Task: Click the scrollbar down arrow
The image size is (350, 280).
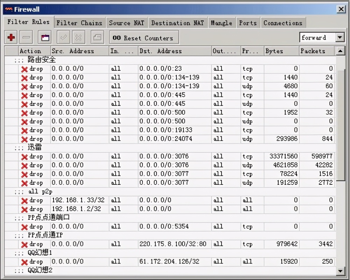Action: 340,271
